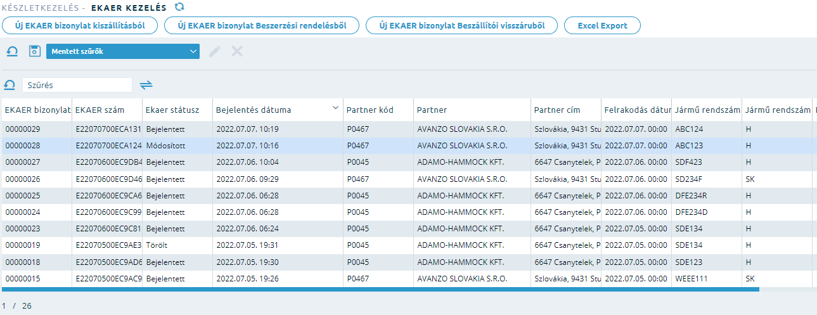Select row with EKAER bizonylat 00000029
817x315 pixels.
coord(408,129)
